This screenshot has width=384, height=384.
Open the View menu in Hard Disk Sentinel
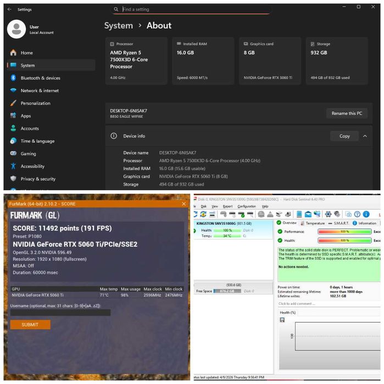(215, 206)
